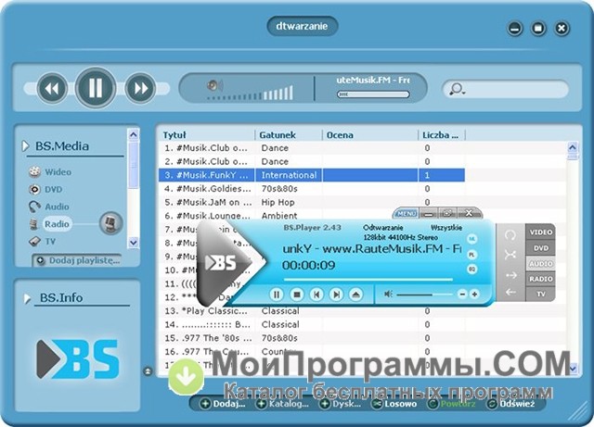Click the station list scroll-up arrow
Image resolution: width=594 pixels, height=427 pixels.
tap(573, 147)
